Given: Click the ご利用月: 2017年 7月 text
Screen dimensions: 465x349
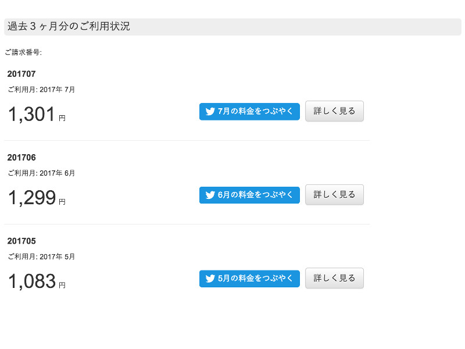Looking at the screenshot, I should (x=41, y=90).
